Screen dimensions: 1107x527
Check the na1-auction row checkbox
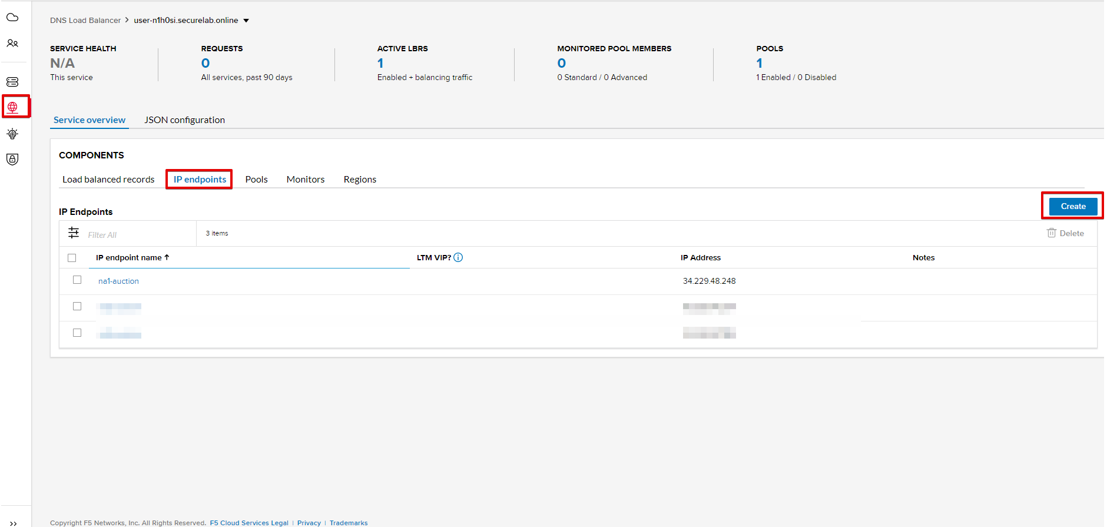coord(77,280)
